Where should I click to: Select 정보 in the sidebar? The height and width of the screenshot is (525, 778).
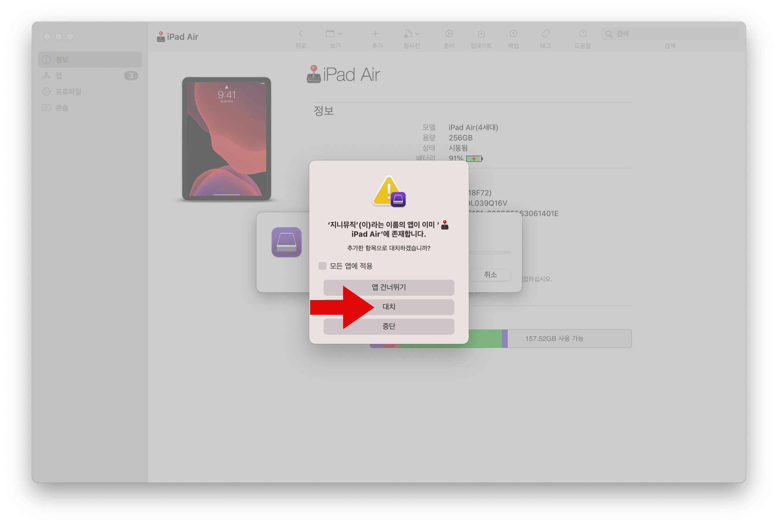90,60
